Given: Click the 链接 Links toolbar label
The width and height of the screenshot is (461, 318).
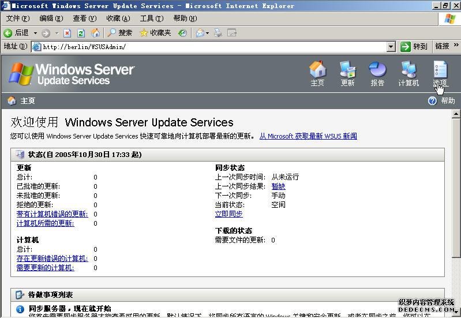Looking at the screenshot, I should (442, 46).
